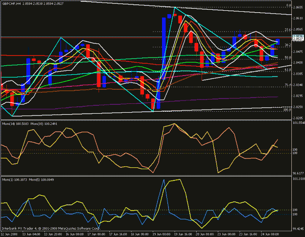Viewport: 305px width, 237px height.
Task: Click the Mom(10) 100.2491 indicator label
Action: (x=44, y=124)
